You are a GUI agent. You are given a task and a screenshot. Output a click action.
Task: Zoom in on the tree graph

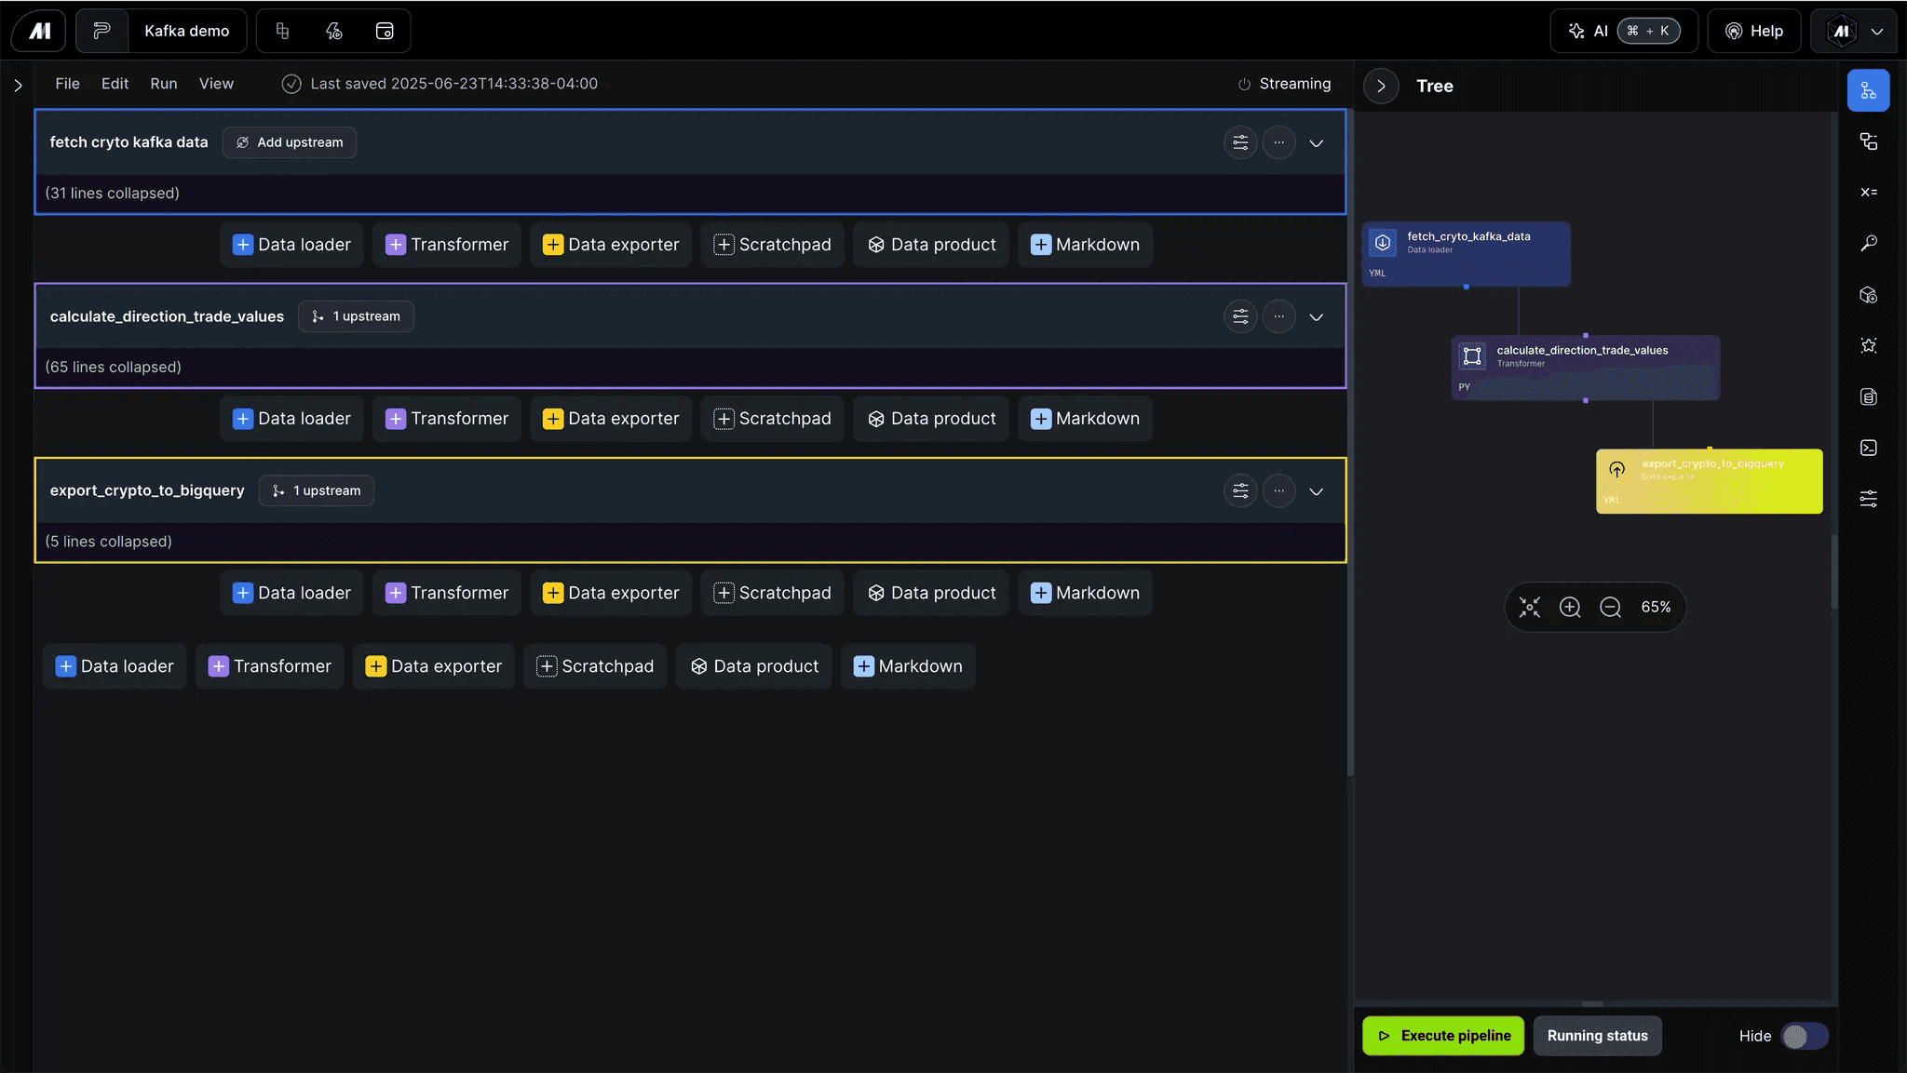click(x=1570, y=608)
